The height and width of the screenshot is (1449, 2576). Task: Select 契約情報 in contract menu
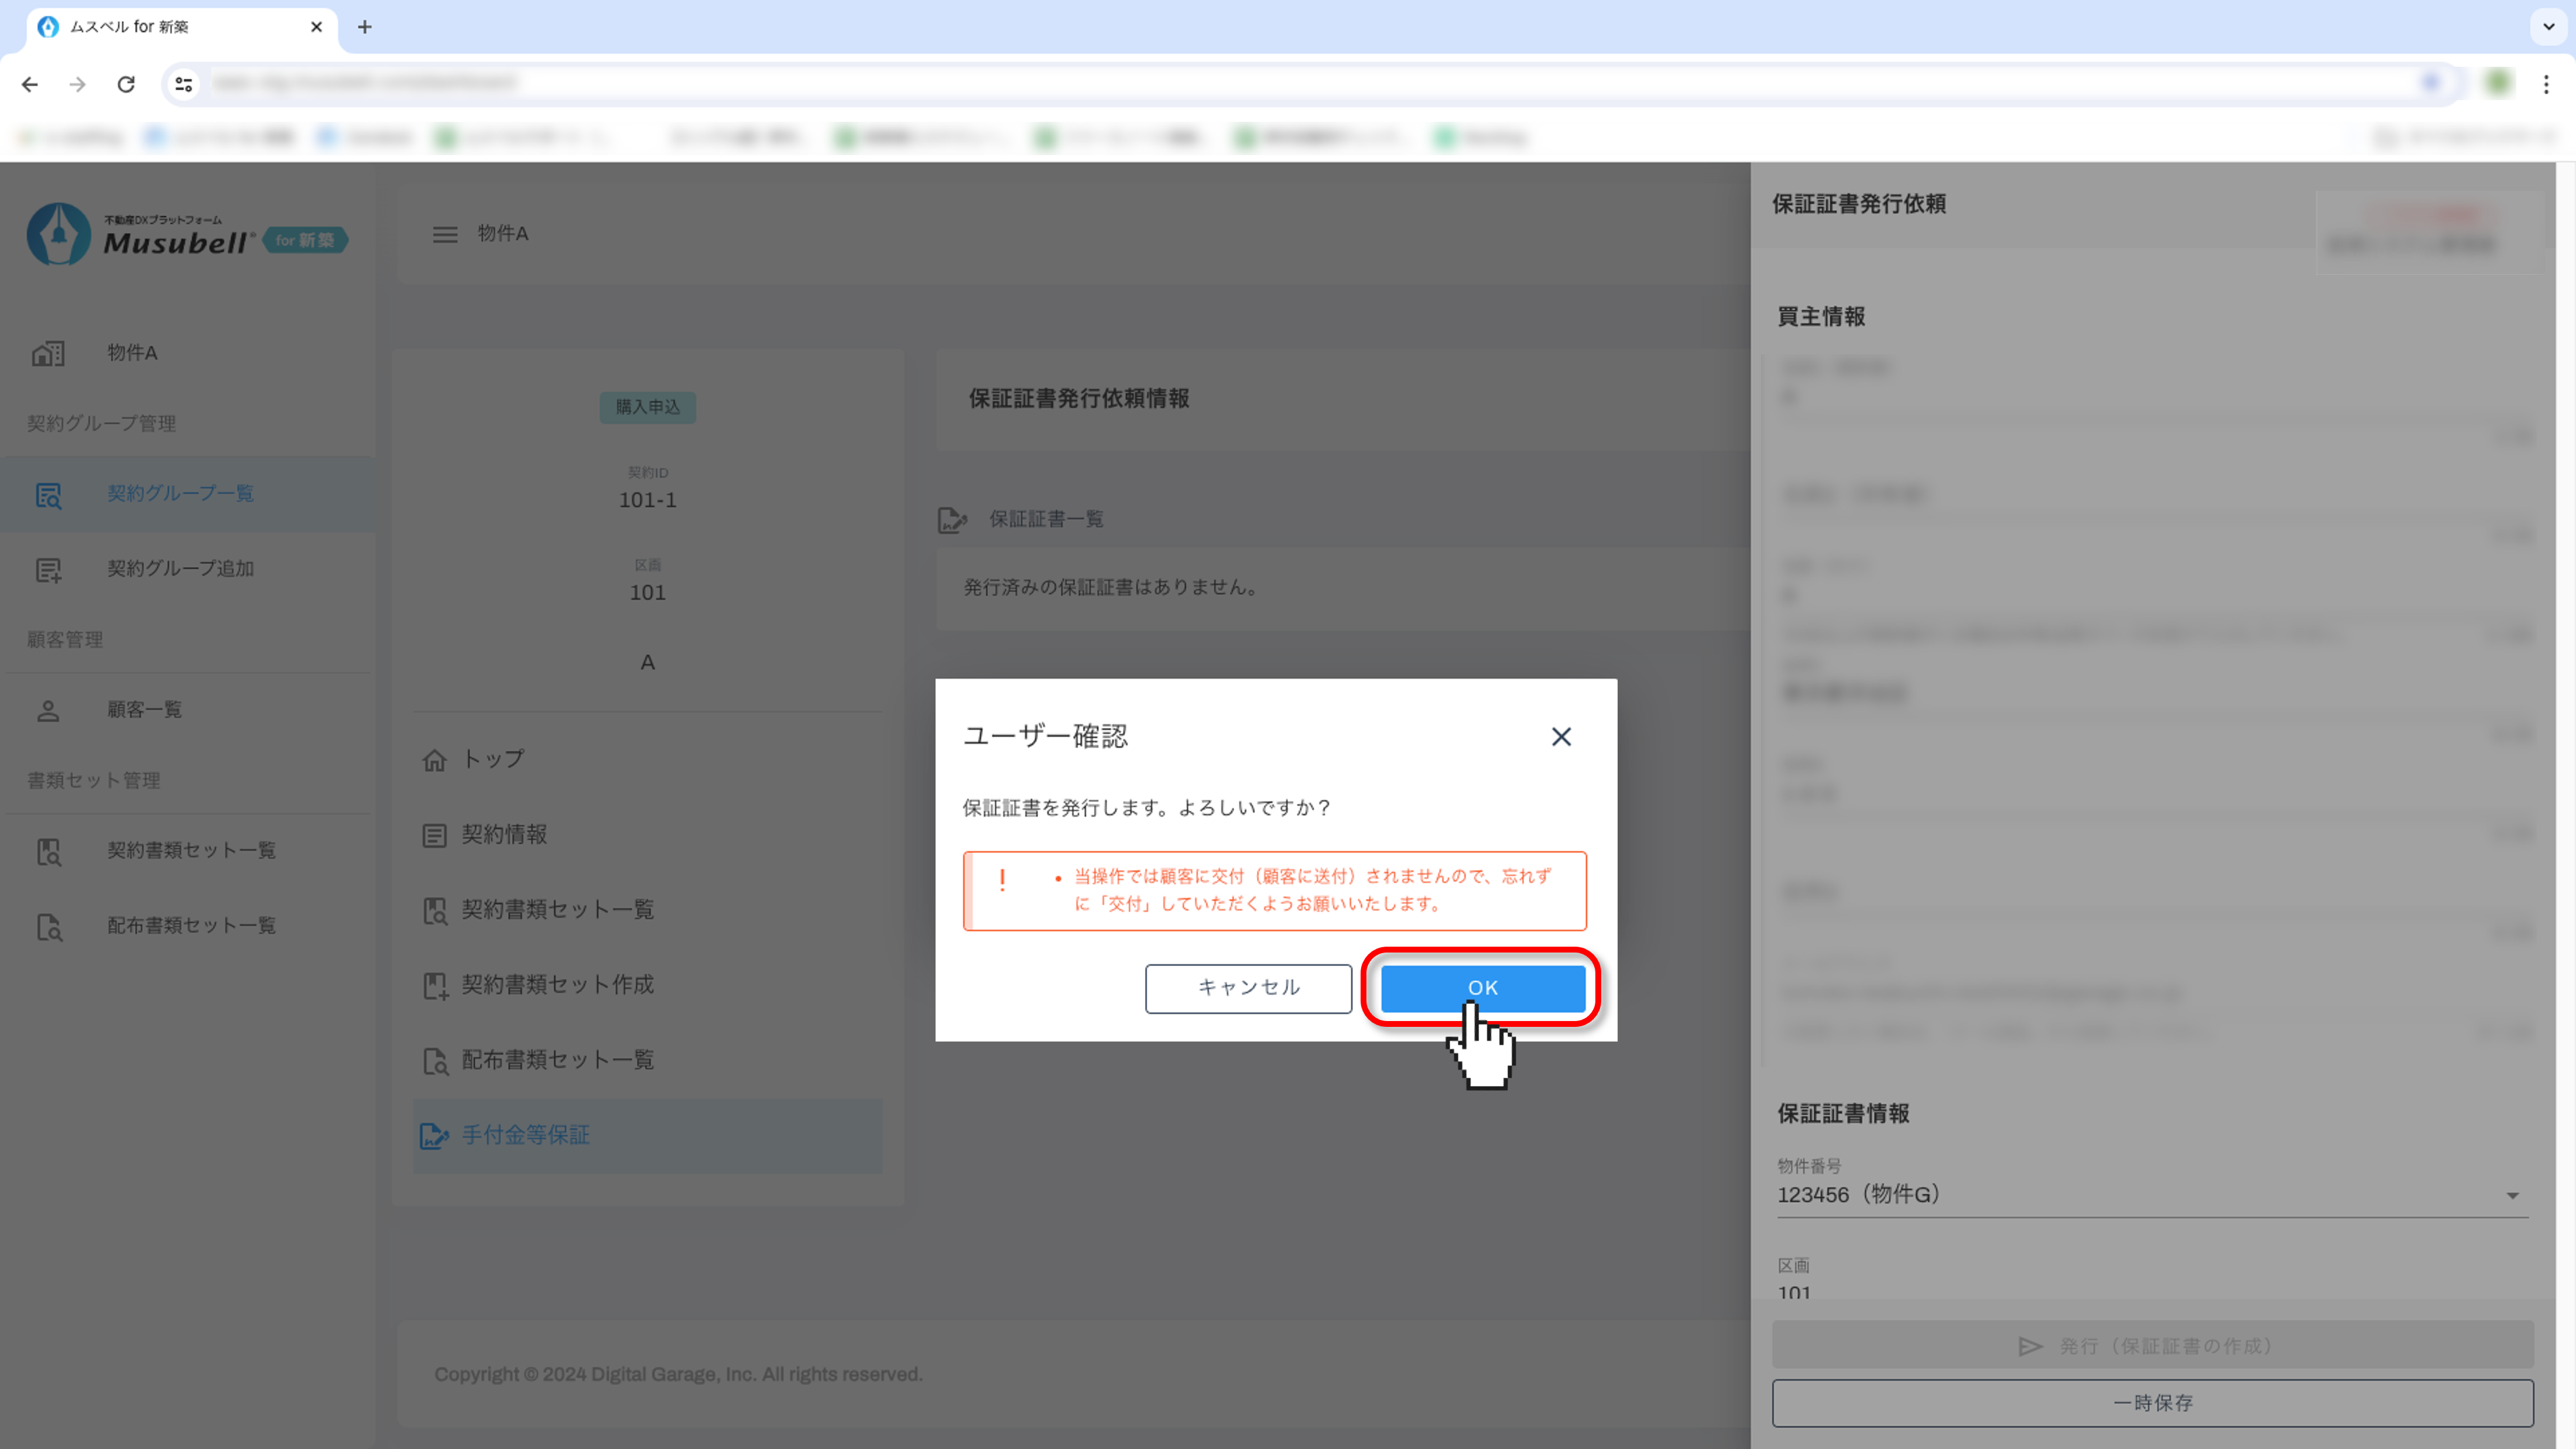click(503, 835)
